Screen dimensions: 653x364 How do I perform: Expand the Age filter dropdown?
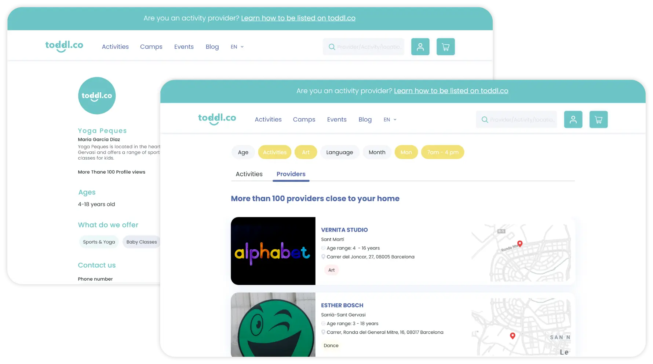tap(243, 152)
